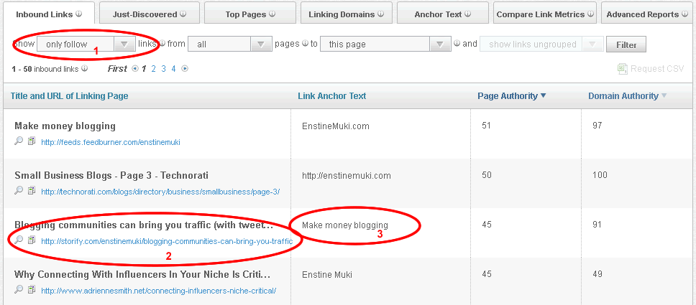Screen dimensions: 696x305
Task: Sort by the Link Anchor Text column header
Action: pyautogui.click(x=332, y=96)
